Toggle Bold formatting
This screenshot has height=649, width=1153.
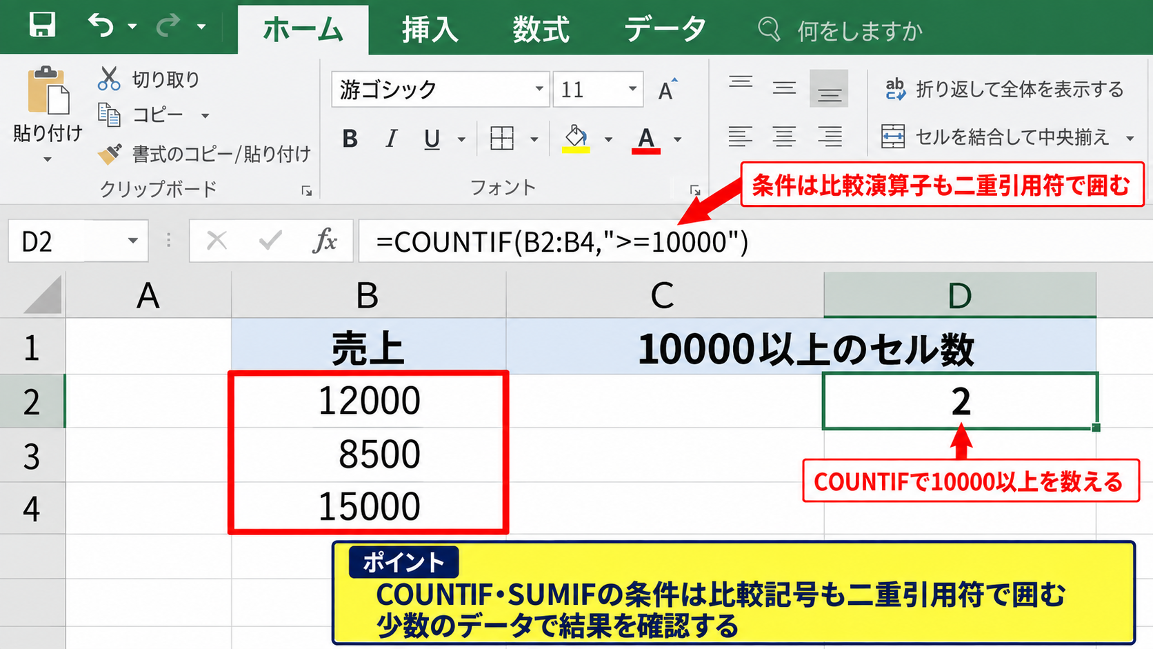coord(350,139)
